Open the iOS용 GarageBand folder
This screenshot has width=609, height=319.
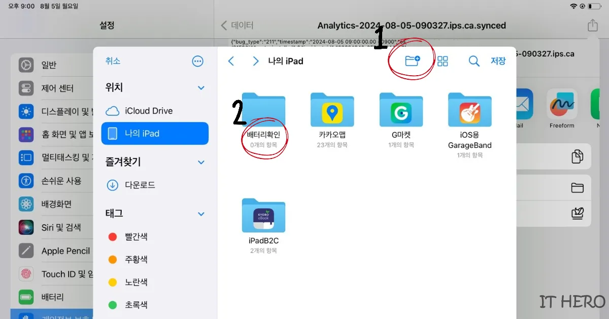coord(469,125)
